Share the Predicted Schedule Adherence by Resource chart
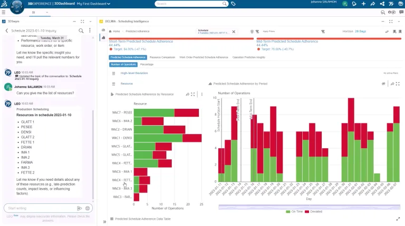The height and width of the screenshot is (226, 405). (x=188, y=95)
